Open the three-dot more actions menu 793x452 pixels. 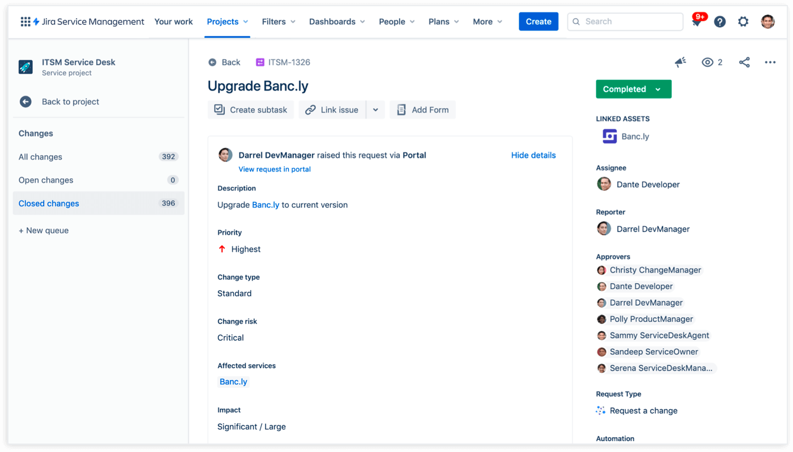tap(770, 62)
